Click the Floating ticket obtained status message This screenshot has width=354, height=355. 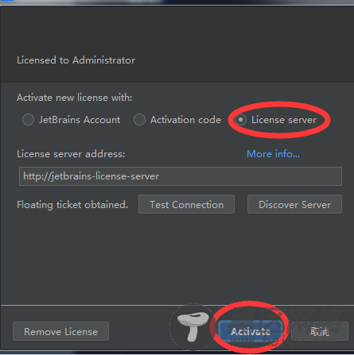72,205
